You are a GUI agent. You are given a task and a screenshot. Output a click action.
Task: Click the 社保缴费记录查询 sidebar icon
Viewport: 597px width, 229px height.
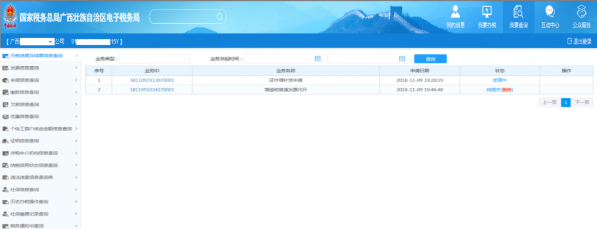click(x=5, y=214)
